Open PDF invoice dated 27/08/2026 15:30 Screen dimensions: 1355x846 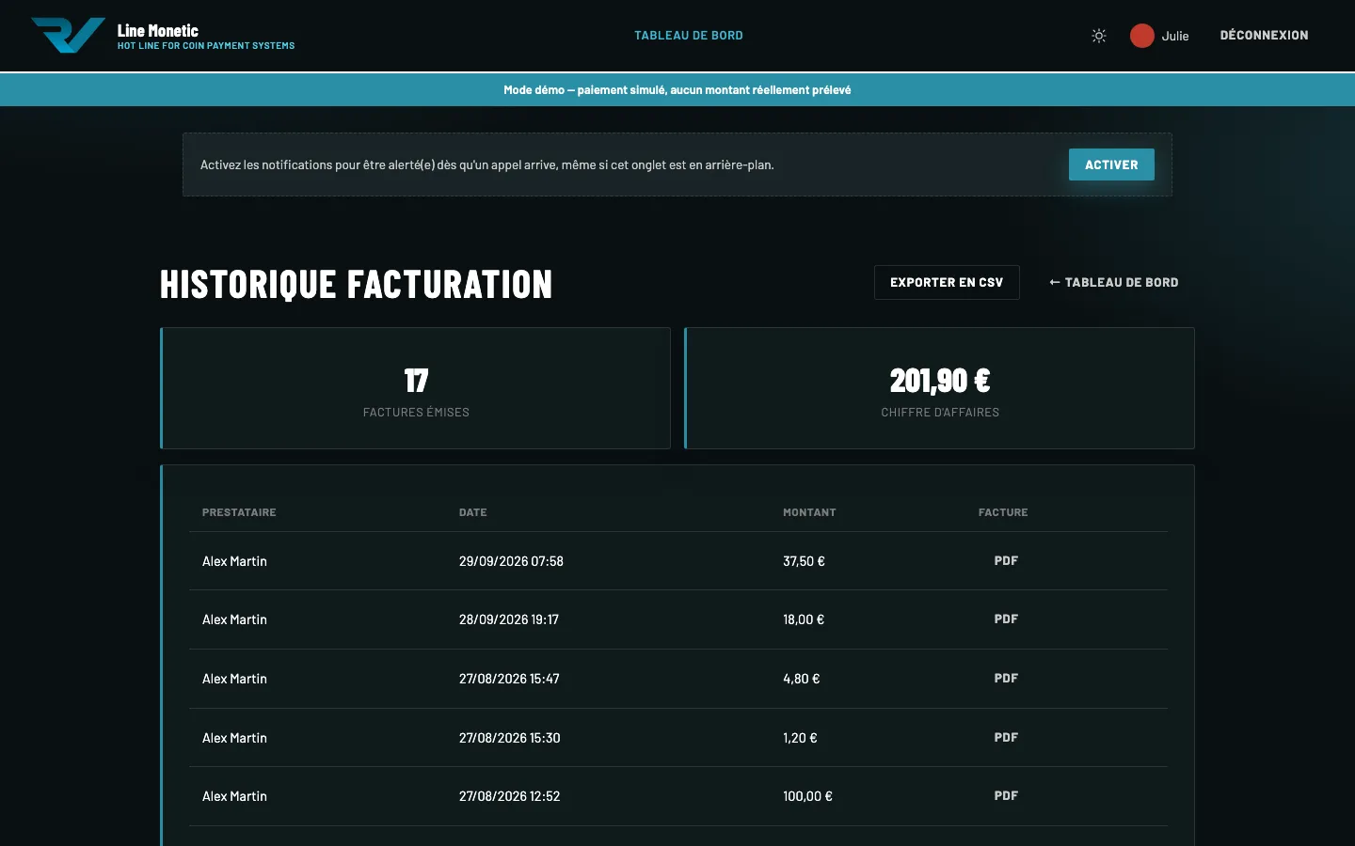(1006, 737)
